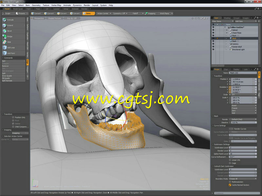Hide the Human-skull item via eye
The height and width of the screenshot is (196, 262).
[213, 47]
